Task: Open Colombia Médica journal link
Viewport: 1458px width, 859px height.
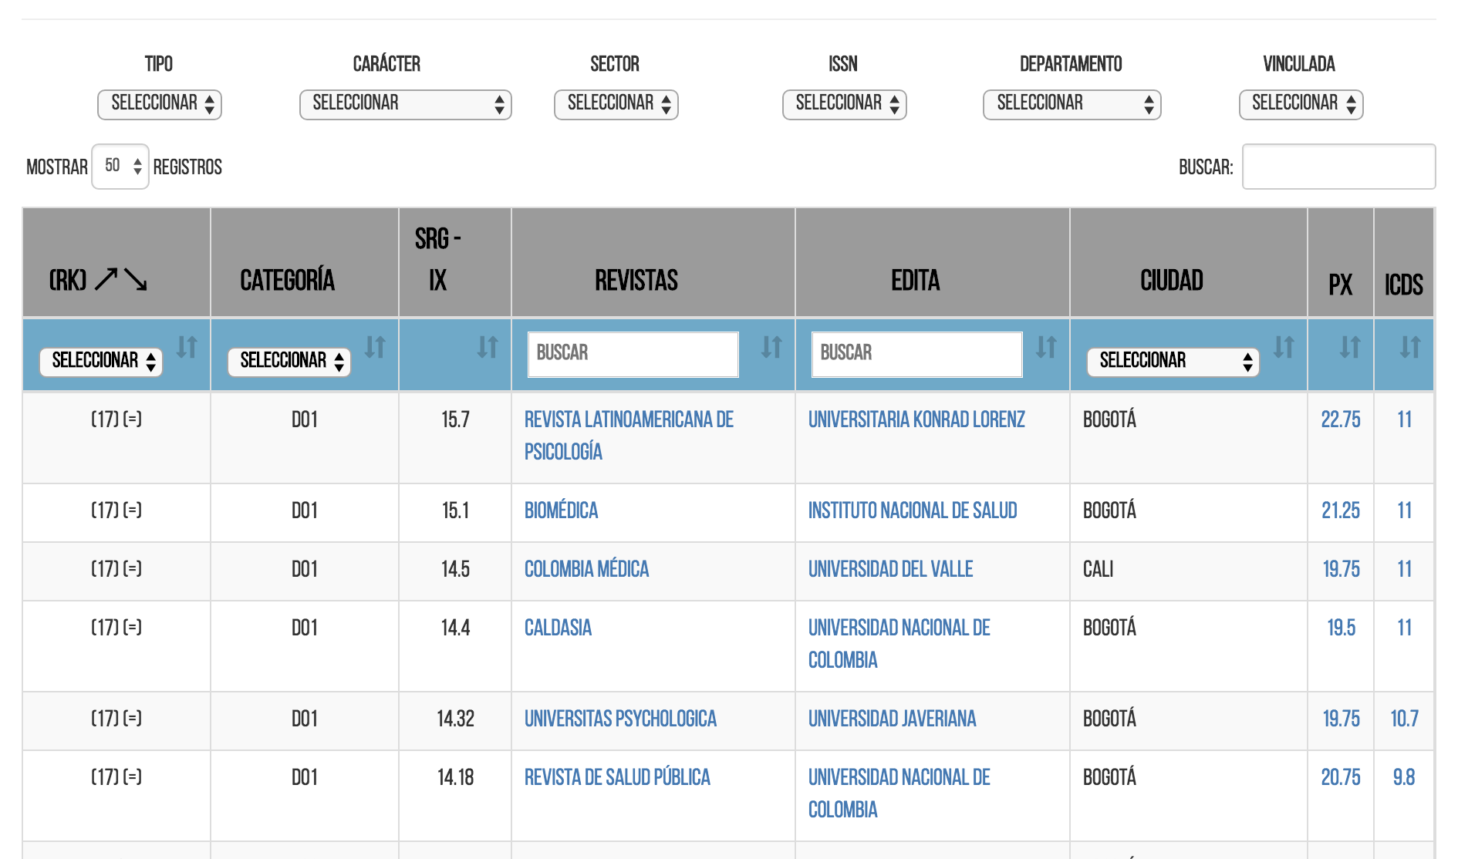Action: [x=586, y=569]
